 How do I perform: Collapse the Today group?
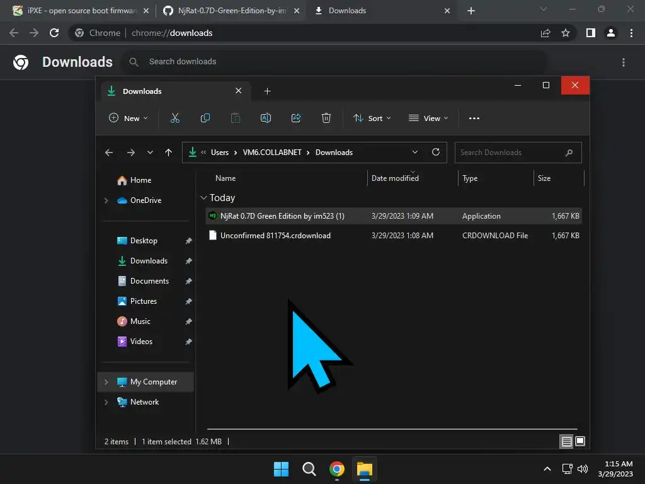click(x=203, y=198)
